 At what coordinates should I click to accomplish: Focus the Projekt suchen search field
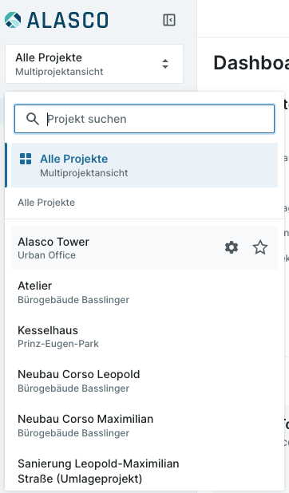click(144, 119)
